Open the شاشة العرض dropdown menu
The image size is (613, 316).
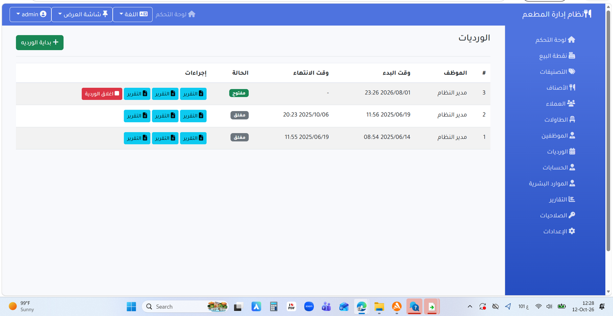coord(82,14)
